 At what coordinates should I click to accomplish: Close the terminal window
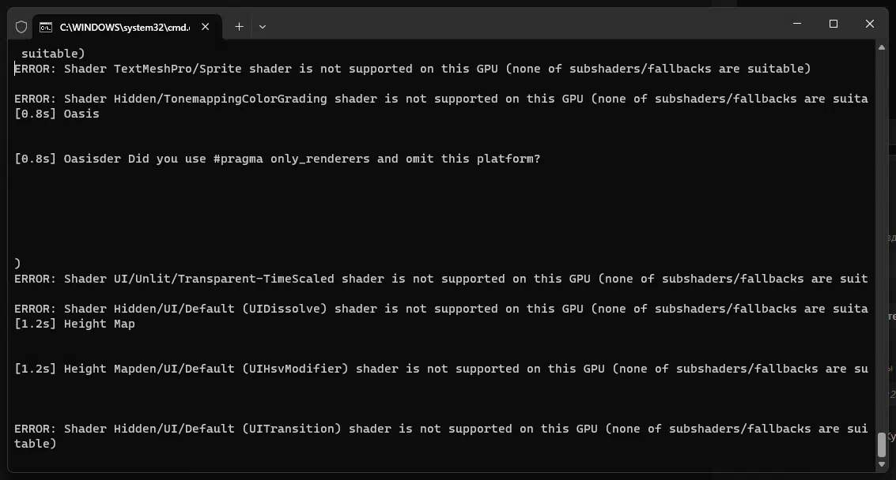(870, 24)
